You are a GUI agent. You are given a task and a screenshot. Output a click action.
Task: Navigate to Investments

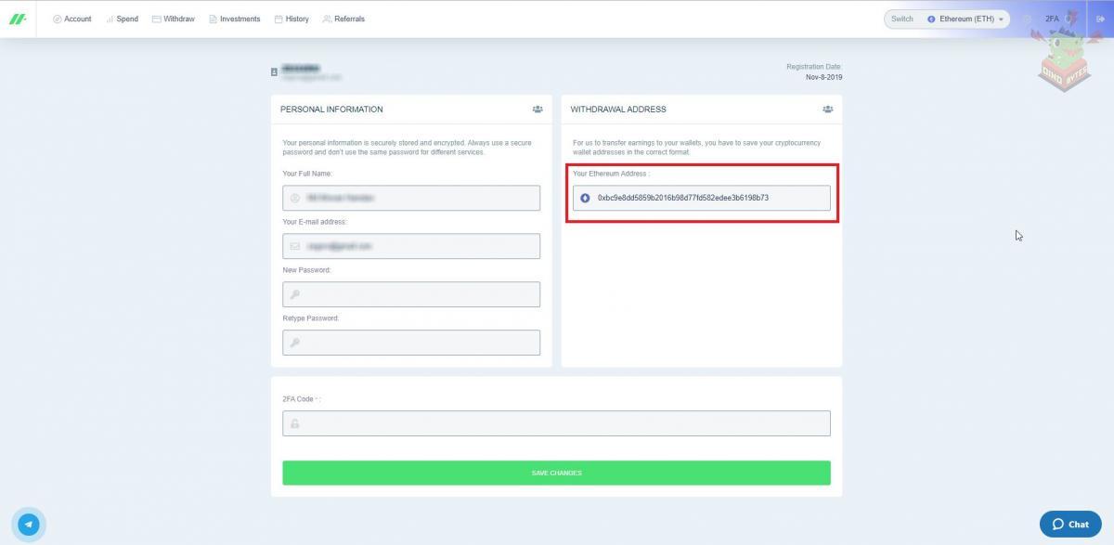pos(235,19)
